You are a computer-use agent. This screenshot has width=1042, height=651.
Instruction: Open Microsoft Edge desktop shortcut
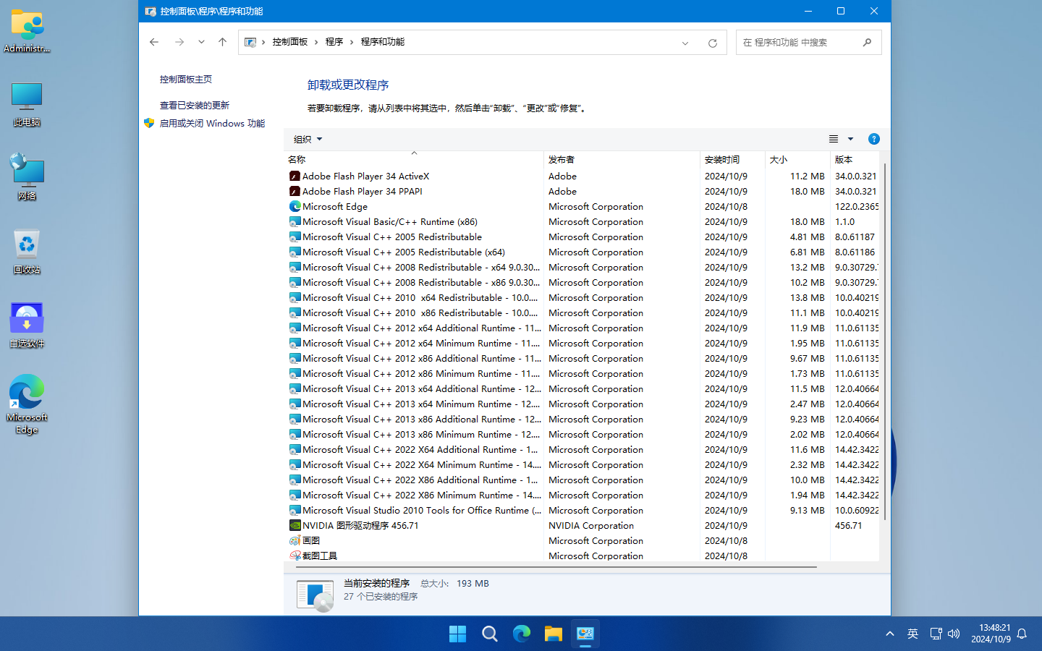[x=27, y=404]
